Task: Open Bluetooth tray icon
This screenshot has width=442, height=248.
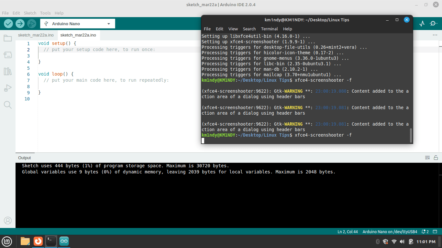Action: (378, 242)
